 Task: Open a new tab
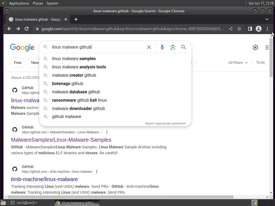coord(76,19)
